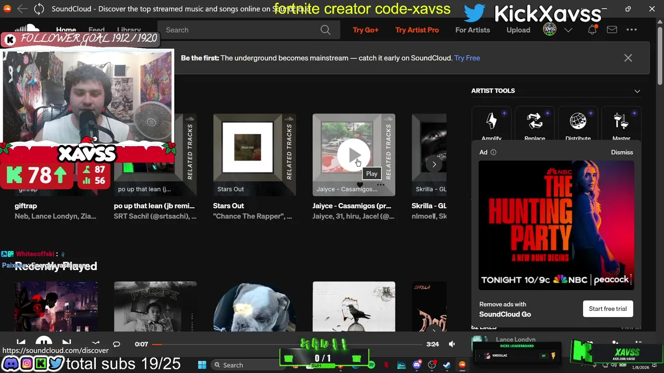This screenshot has width=664, height=373.
Task: Open Discord from the taskbar
Action: tap(417, 365)
